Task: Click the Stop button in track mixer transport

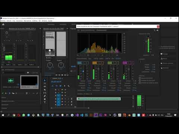Action: tap(62, 75)
